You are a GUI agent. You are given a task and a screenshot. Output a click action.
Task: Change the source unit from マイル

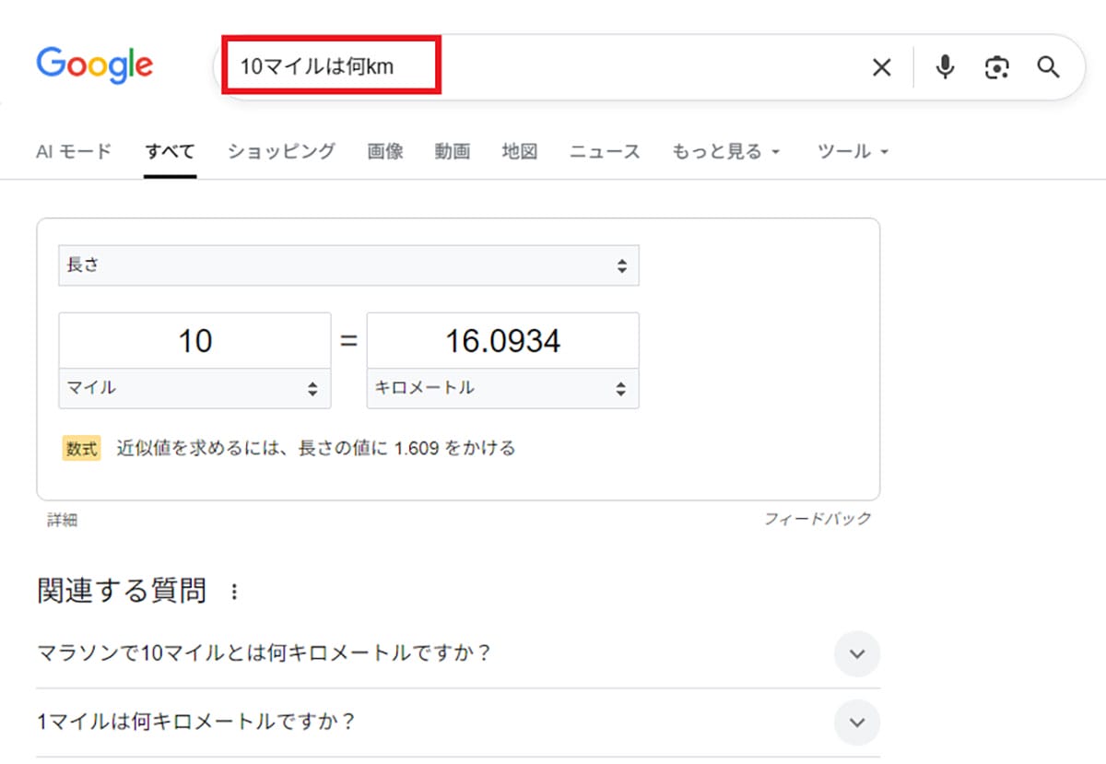tap(194, 388)
